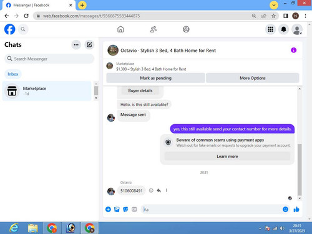Screen dimensions: 312x234
Task: Click the purple sent message bubble
Action: [232, 129]
